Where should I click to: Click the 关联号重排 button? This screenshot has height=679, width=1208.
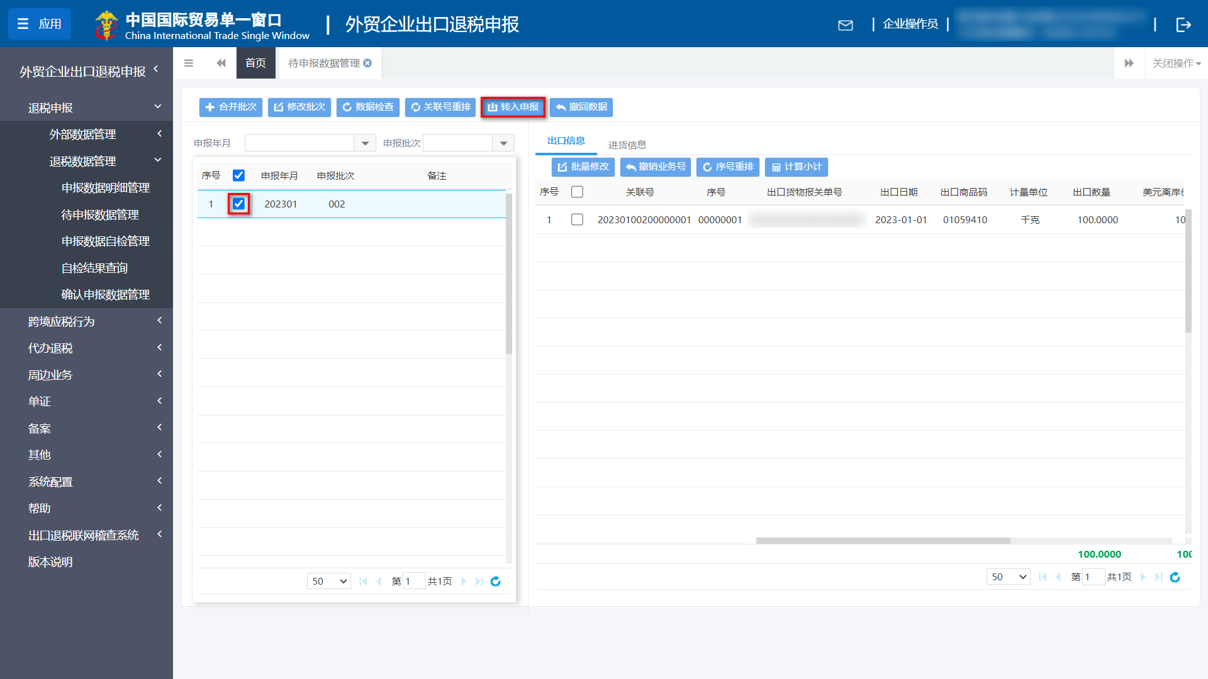click(440, 107)
